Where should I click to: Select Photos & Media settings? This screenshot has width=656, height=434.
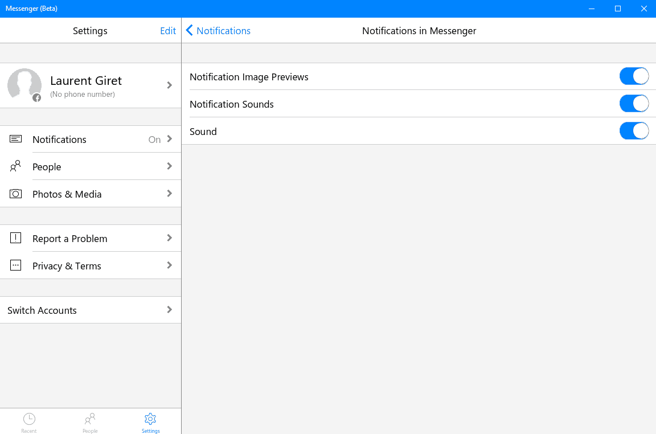click(x=91, y=194)
